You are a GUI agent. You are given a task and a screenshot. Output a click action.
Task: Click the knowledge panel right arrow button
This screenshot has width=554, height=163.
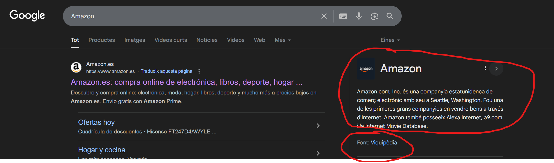pos(496,69)
